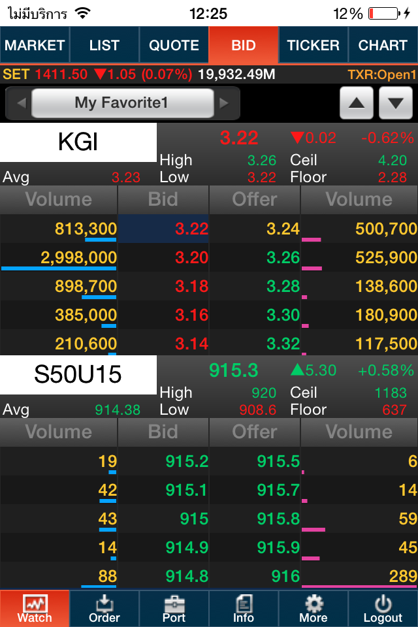Tap offer volume 138,600
The image size is (418, 627).
click(387, 286)
